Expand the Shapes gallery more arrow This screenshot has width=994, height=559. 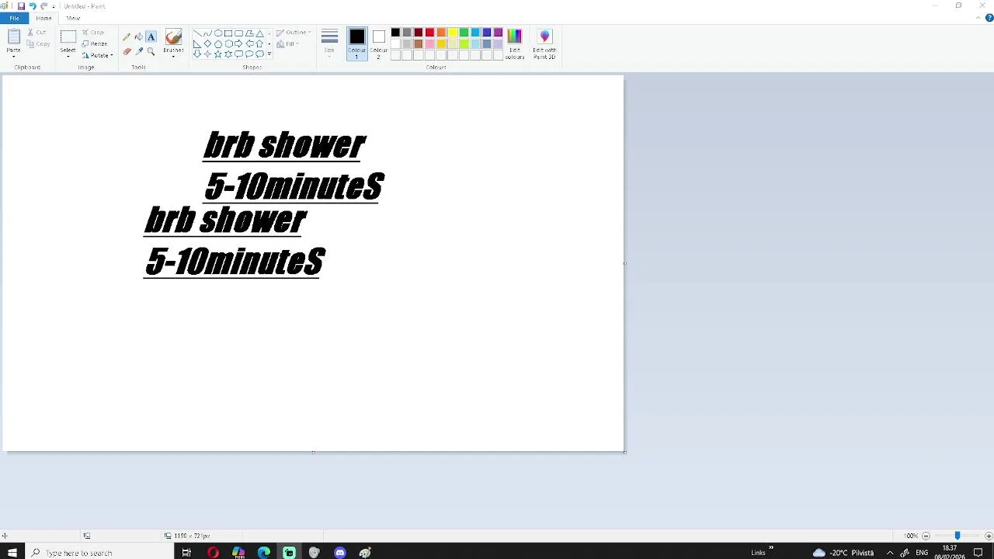point(269,54)
